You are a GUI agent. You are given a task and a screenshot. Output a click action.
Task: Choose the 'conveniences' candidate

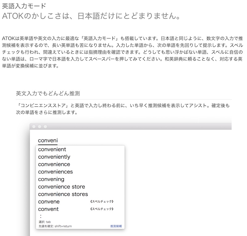pos(56,172)
